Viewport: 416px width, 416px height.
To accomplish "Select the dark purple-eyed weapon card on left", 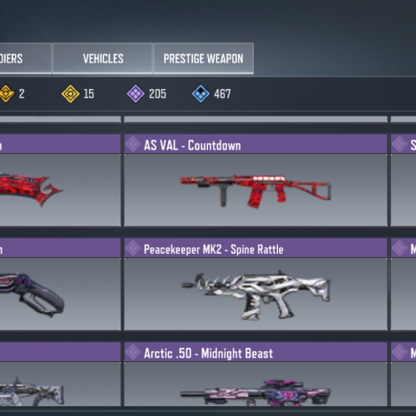I will pyautogui.click(x=60, y=294).
